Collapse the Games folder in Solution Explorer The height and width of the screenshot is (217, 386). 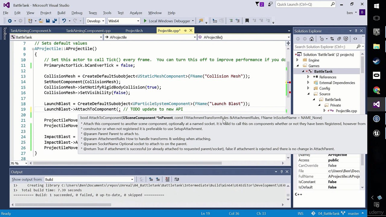pyautogui.click(x=297, y=66)
